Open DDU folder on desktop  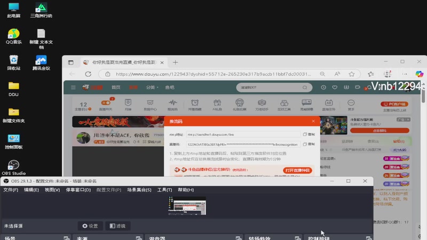[x=14, y=89]
